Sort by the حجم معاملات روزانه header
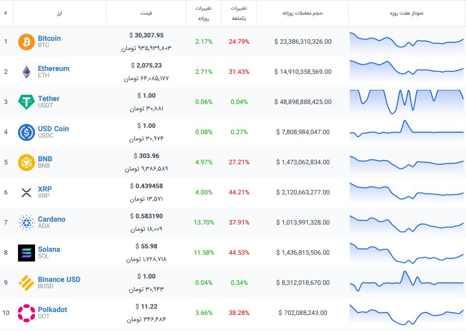This screenshot has width=466, height=331. [303, 13]
